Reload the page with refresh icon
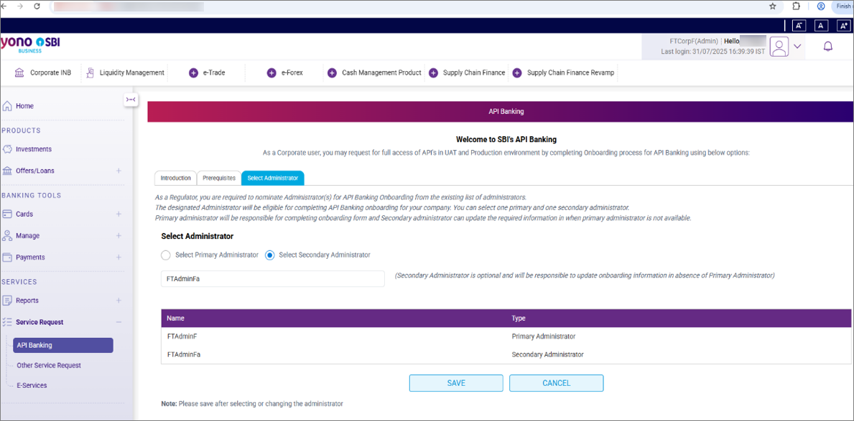The image size is (854, 421). (x=37, y=6)
